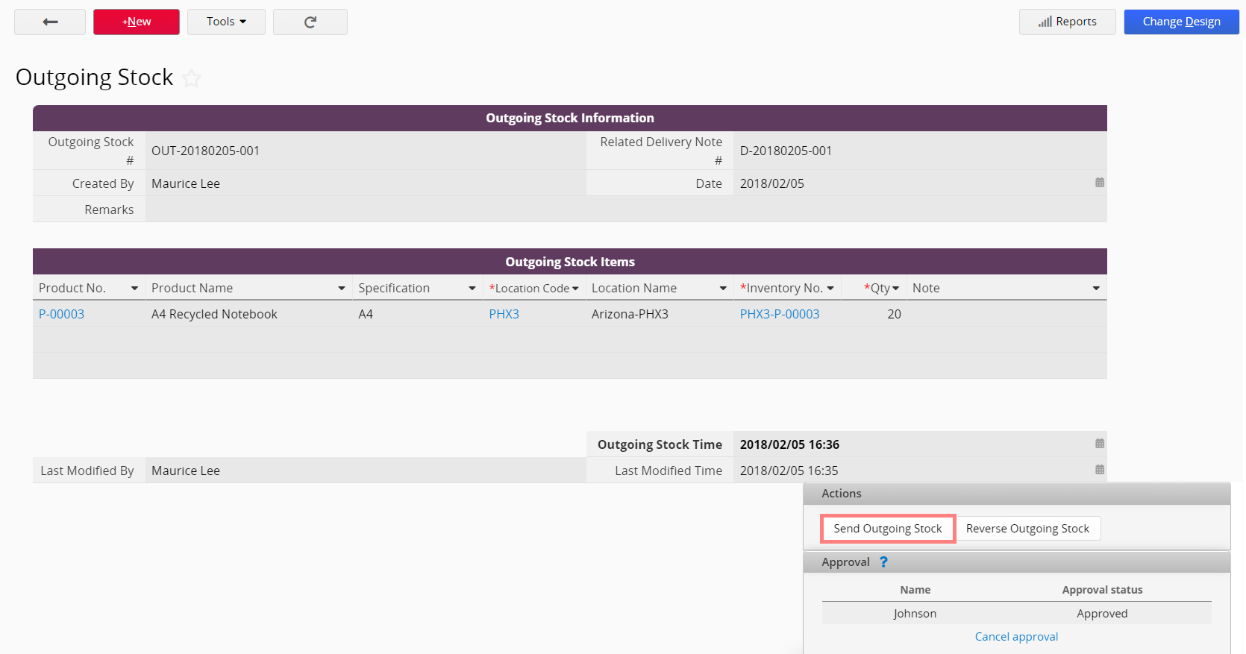Star the Outgoing Stock sheet as favorite
The height and width of the screenshot is (654, 1246).
(x=192, y=78)
